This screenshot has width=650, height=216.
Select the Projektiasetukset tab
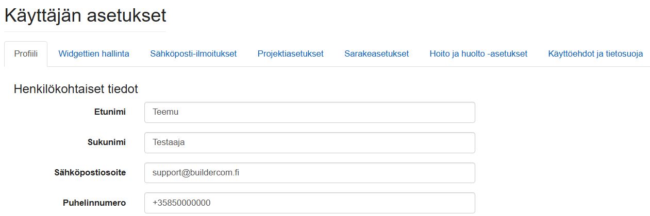coord(291,53)
